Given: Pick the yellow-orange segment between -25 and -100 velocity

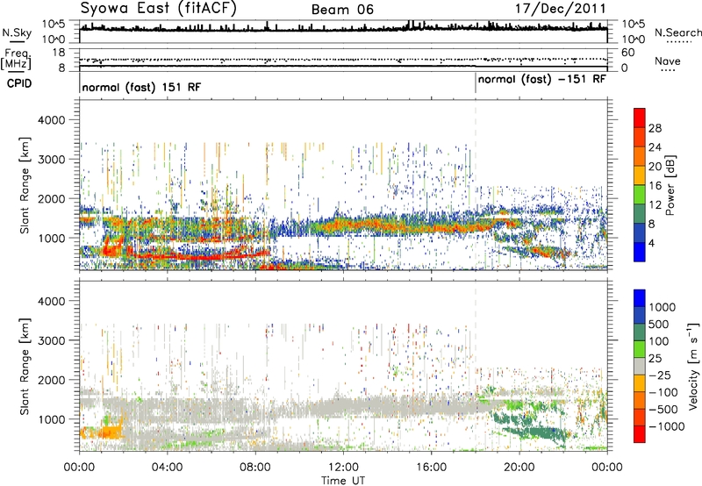Looking at the screenshot, I should 640,382.
